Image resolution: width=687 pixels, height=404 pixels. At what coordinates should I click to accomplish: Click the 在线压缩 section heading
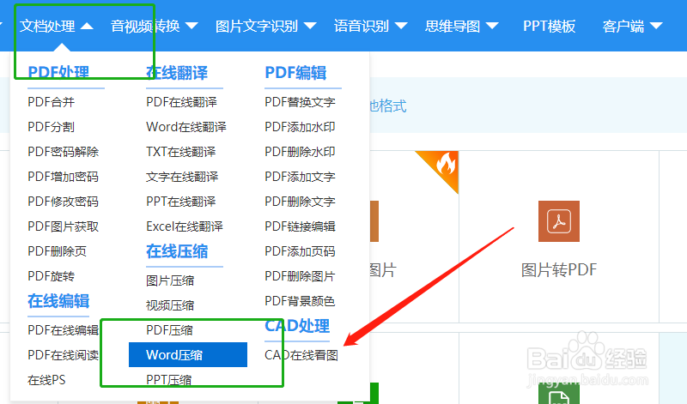pos(177,251)
